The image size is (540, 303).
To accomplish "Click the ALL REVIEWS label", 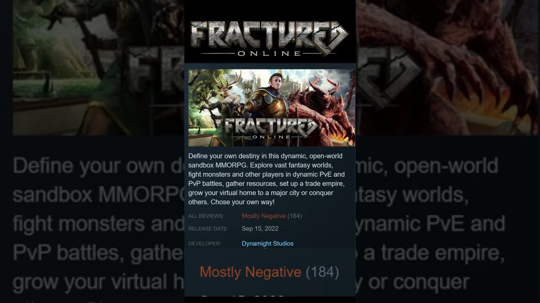I will tap(206, 216).
